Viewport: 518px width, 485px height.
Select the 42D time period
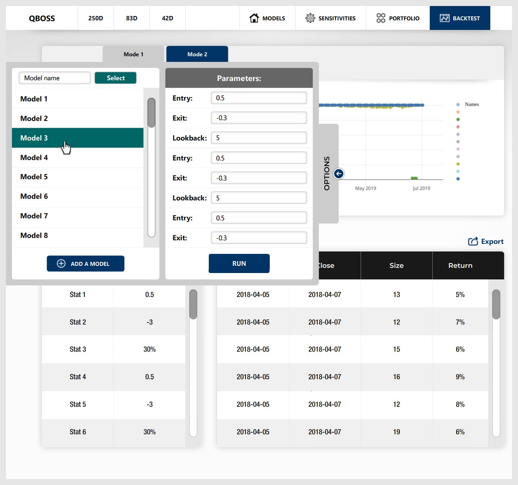tap(167, 18)
